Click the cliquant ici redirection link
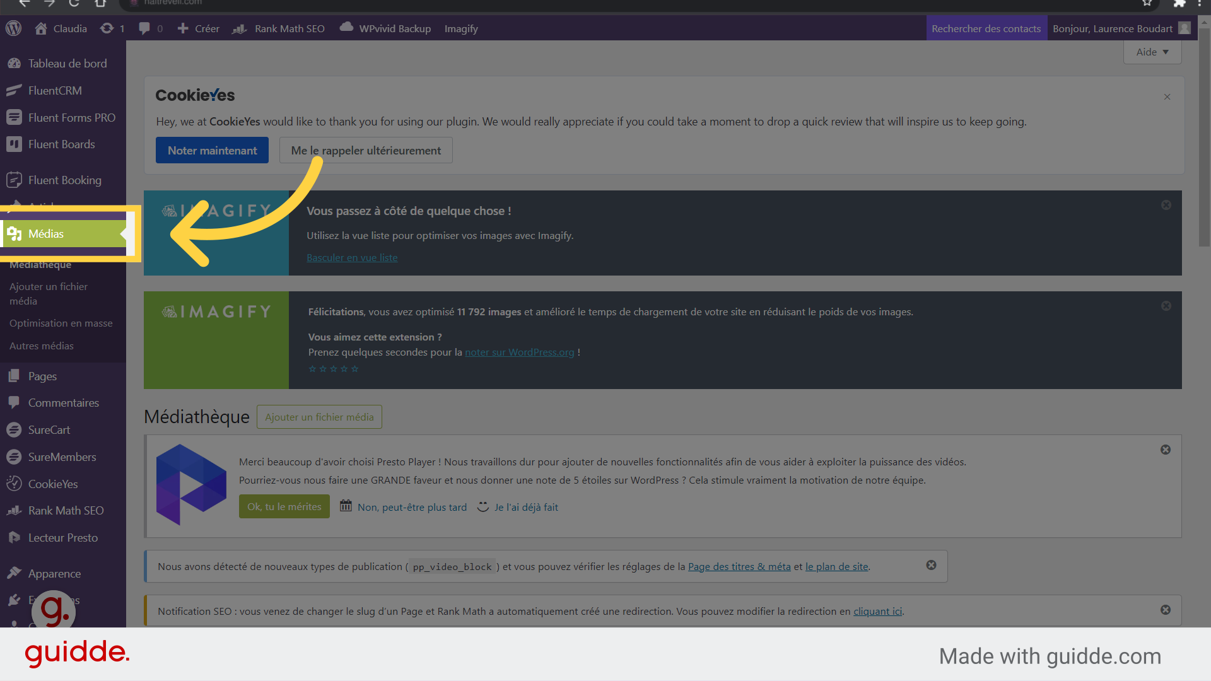The height and width of the screenshot is (681, 1211). point(877,611)
